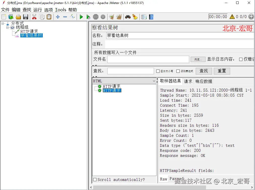Open the Function Helper list icon

click(x=144, y=17)
